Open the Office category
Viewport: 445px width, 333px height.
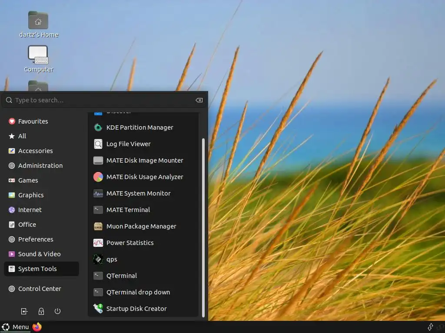[x=41, y=224]
